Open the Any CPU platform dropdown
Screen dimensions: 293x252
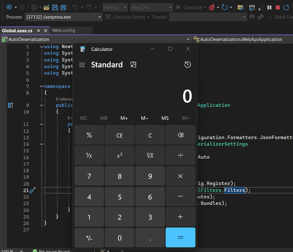151,7
